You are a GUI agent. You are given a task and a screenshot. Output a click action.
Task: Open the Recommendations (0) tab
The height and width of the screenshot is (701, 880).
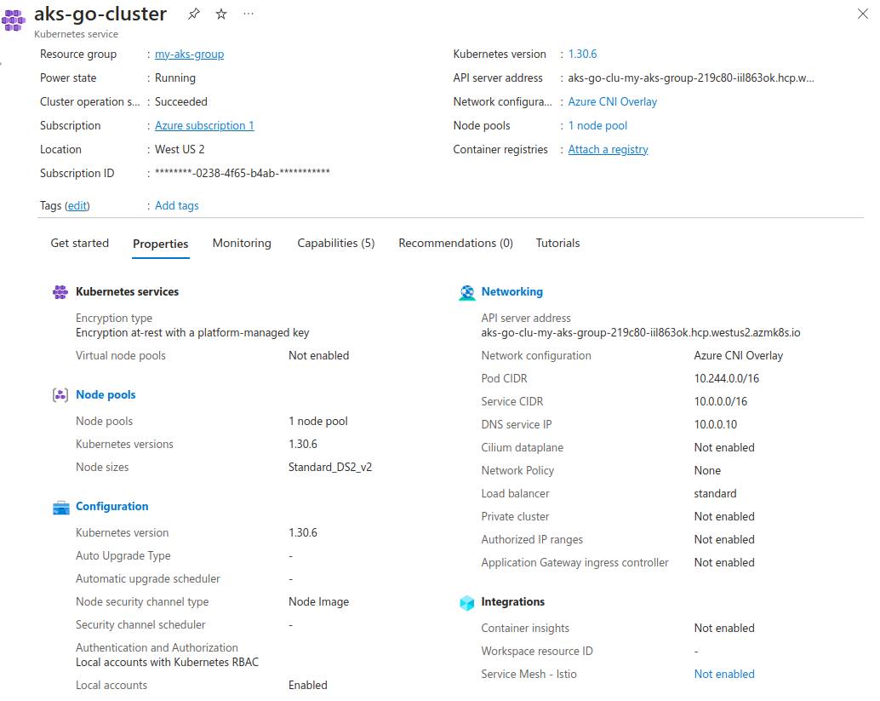point(454,243)
